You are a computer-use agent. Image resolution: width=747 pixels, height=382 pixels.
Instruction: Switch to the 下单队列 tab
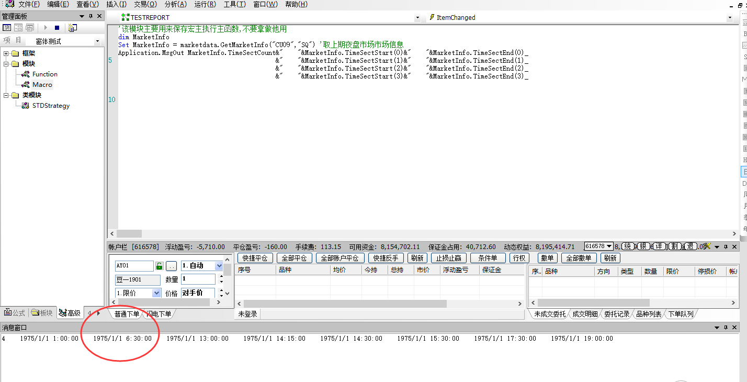click(x=681, y=314)
